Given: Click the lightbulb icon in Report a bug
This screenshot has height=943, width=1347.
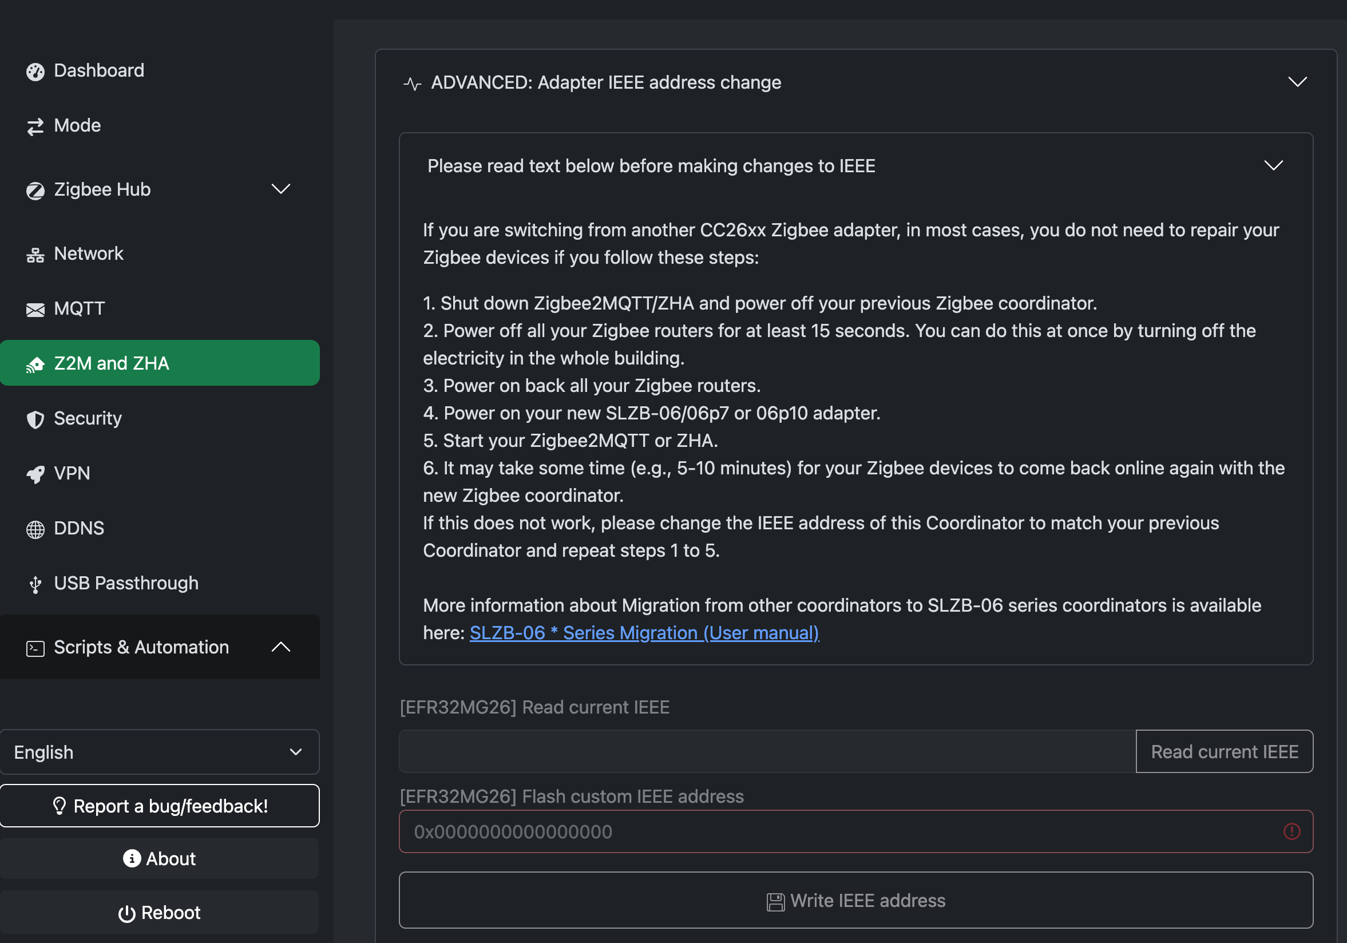Looking at the screenshot, I should pos(60,806).
